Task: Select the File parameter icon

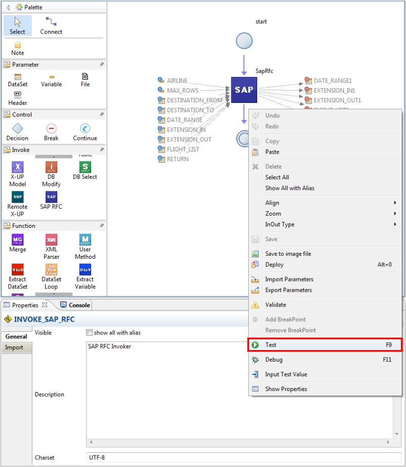Action: tap(85, 80)
